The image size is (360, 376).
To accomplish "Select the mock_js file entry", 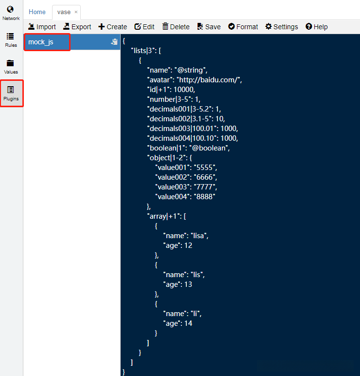I will pyautogui.click(x=72, y=42).
